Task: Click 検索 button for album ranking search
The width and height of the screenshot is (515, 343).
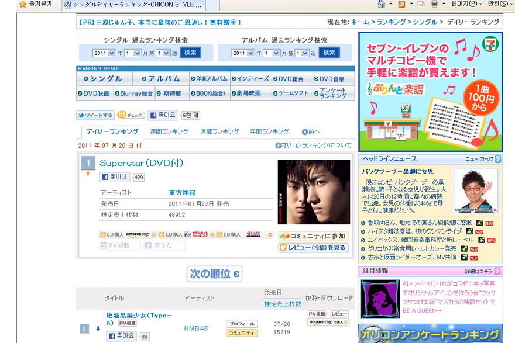Action: click(329, 53)
